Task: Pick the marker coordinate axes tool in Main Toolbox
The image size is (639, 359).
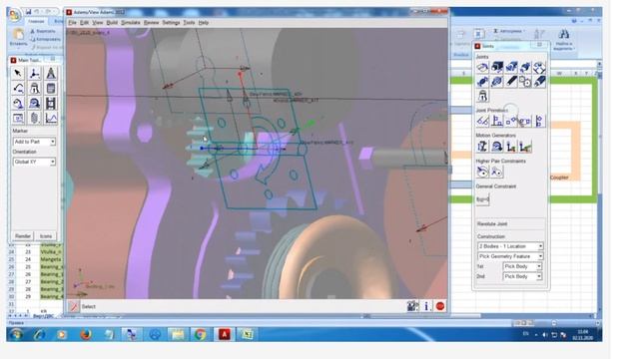Action: click(34, 73)
